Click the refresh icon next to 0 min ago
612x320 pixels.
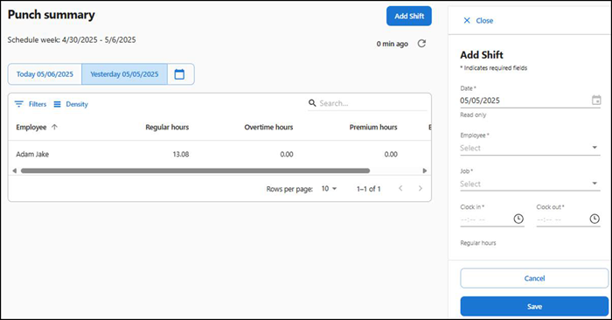click(x=421, y=44)
